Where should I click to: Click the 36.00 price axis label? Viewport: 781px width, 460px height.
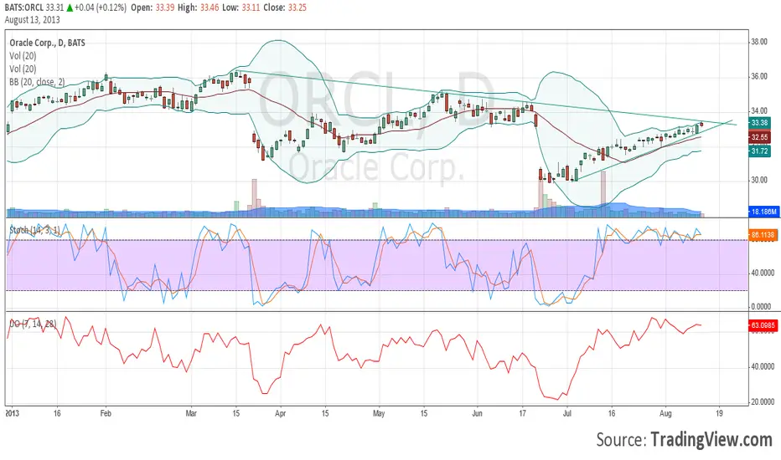759,77
